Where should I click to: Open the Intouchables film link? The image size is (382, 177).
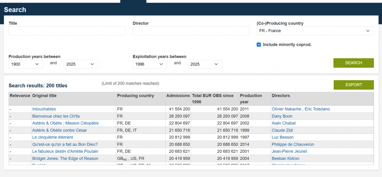click(x=44, y=109)
